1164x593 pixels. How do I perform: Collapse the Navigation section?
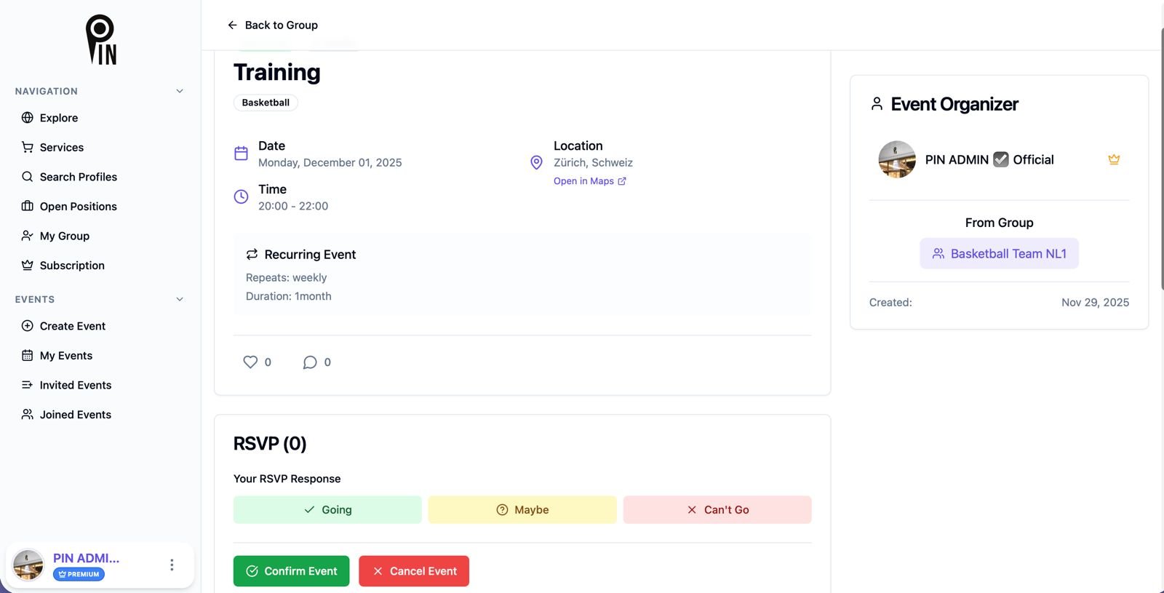pyautogui.click(x=180, y=92)
